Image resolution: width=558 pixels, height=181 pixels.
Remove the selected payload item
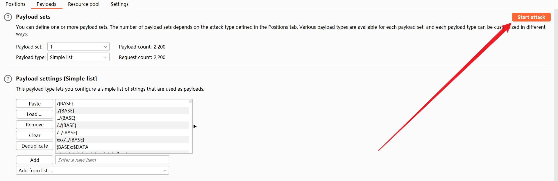click(x=35, y=125)
